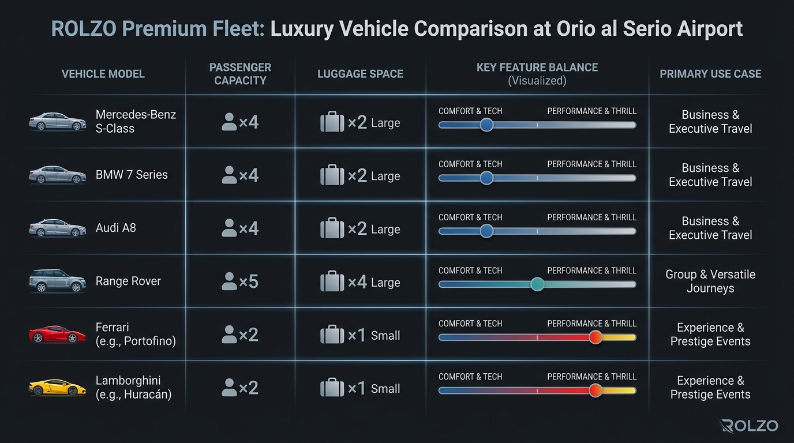Open the Vehicle Model column header
This screenshot has width=794, height=443.
[103, 74]
